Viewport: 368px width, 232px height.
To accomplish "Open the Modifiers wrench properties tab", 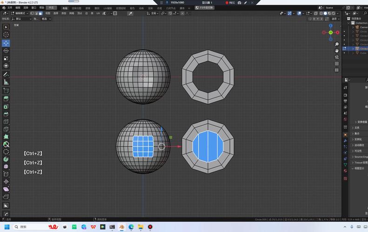I will point(345,141).
